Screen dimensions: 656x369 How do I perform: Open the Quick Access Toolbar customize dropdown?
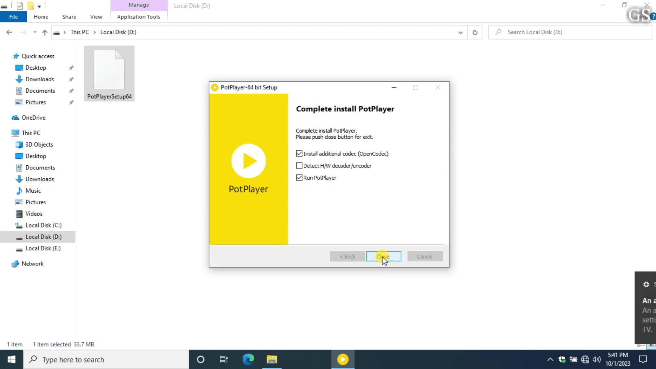39,6
